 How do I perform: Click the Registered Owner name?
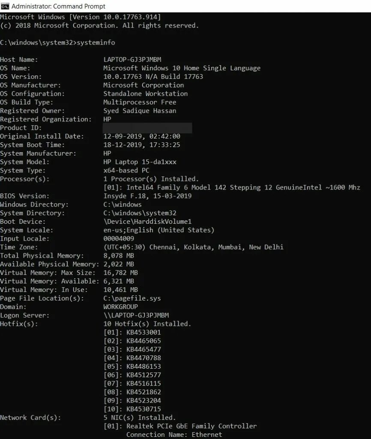[x=140, y=111]
